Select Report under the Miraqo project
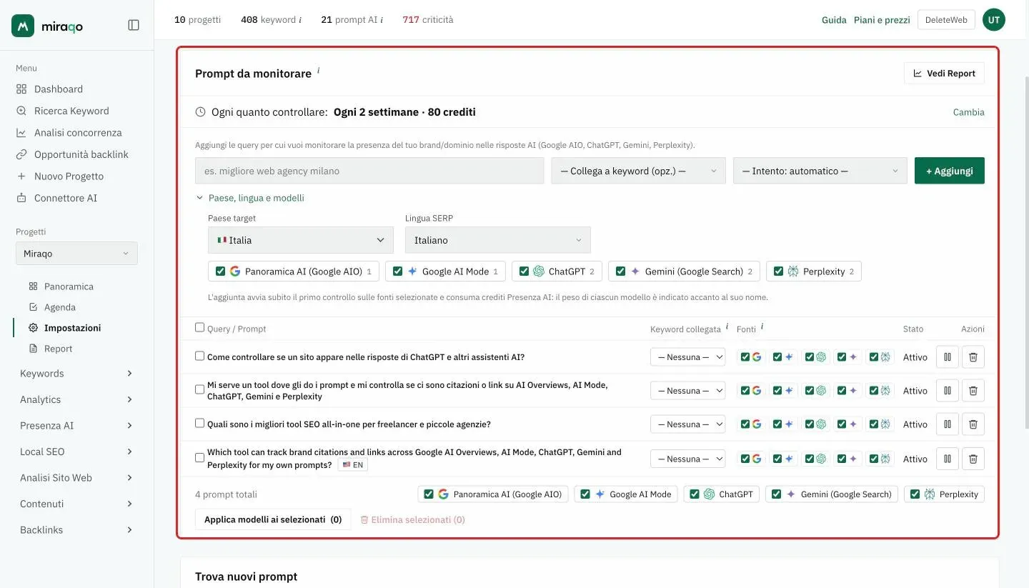 pyautogui.click(x=58, y=349)
